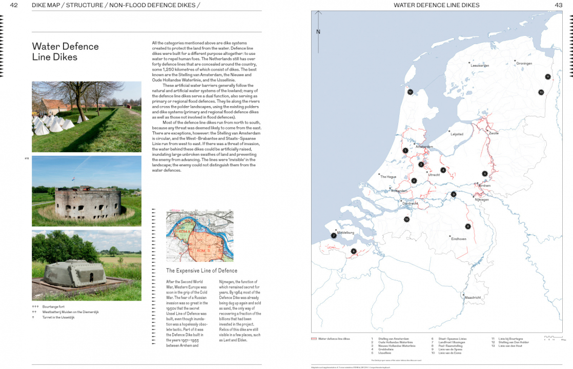Click marker 8 northeast of Eindhoven
This screenshot has width=573, height=369.
click(468, 227)
